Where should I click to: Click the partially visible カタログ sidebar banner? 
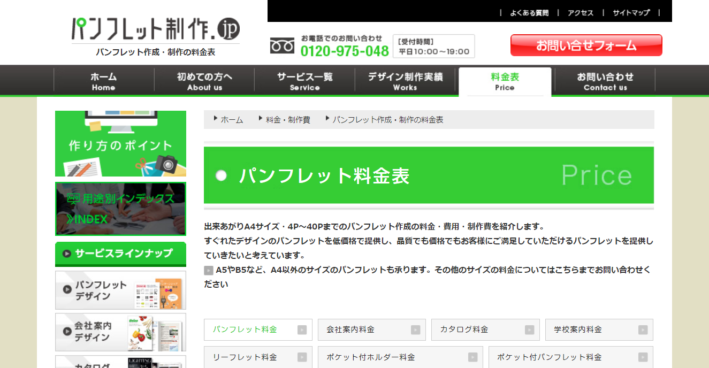click(x=121, y=362)
